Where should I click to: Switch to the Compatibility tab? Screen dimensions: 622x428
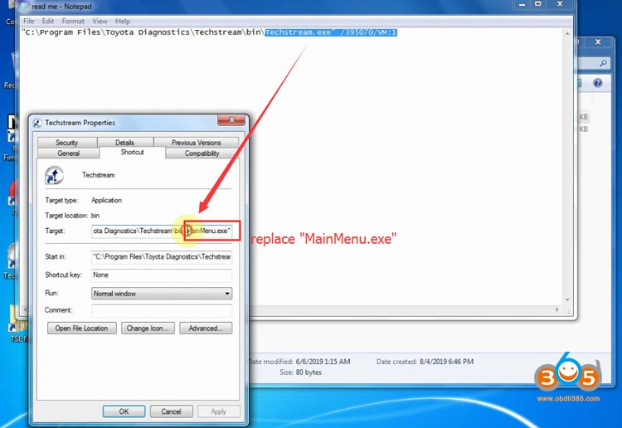point(202,153)
